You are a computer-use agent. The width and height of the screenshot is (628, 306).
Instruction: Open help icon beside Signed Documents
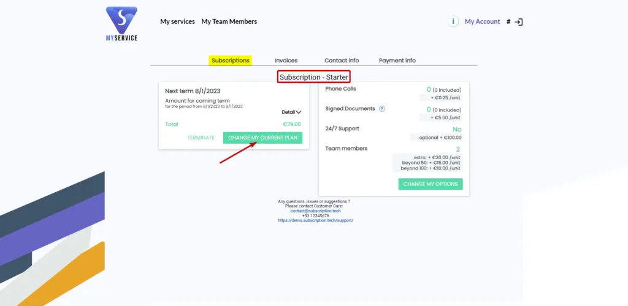click(381, 109)
